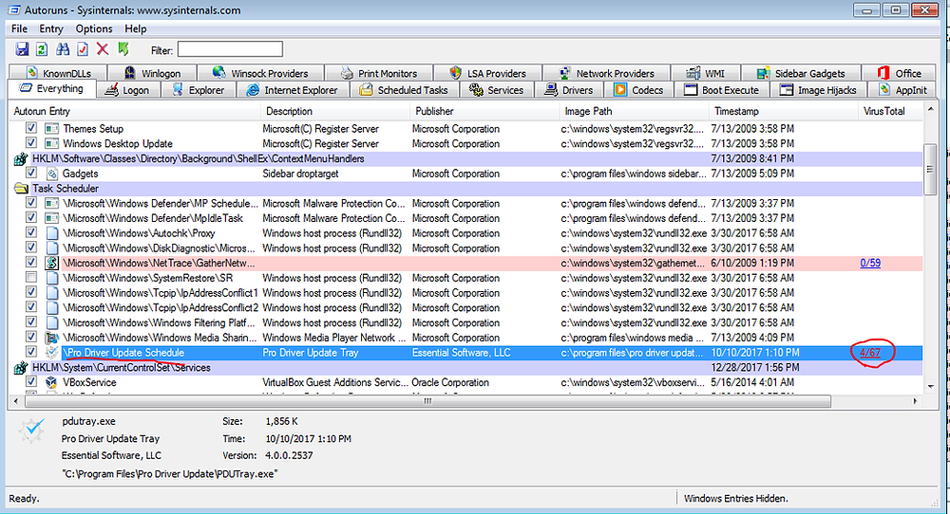Switch to the Services tab

pyautogui.click(x=497, y=90)
